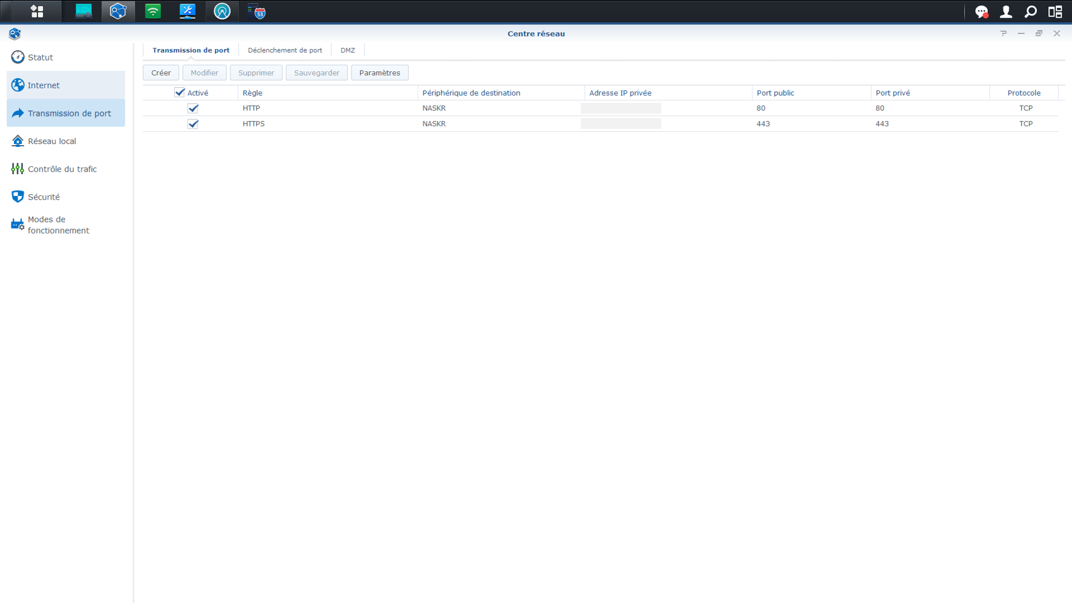The height and width of the screenshot is (603, 1072).
Task: Sort by Port privé column header
Action: pos(930,93)
